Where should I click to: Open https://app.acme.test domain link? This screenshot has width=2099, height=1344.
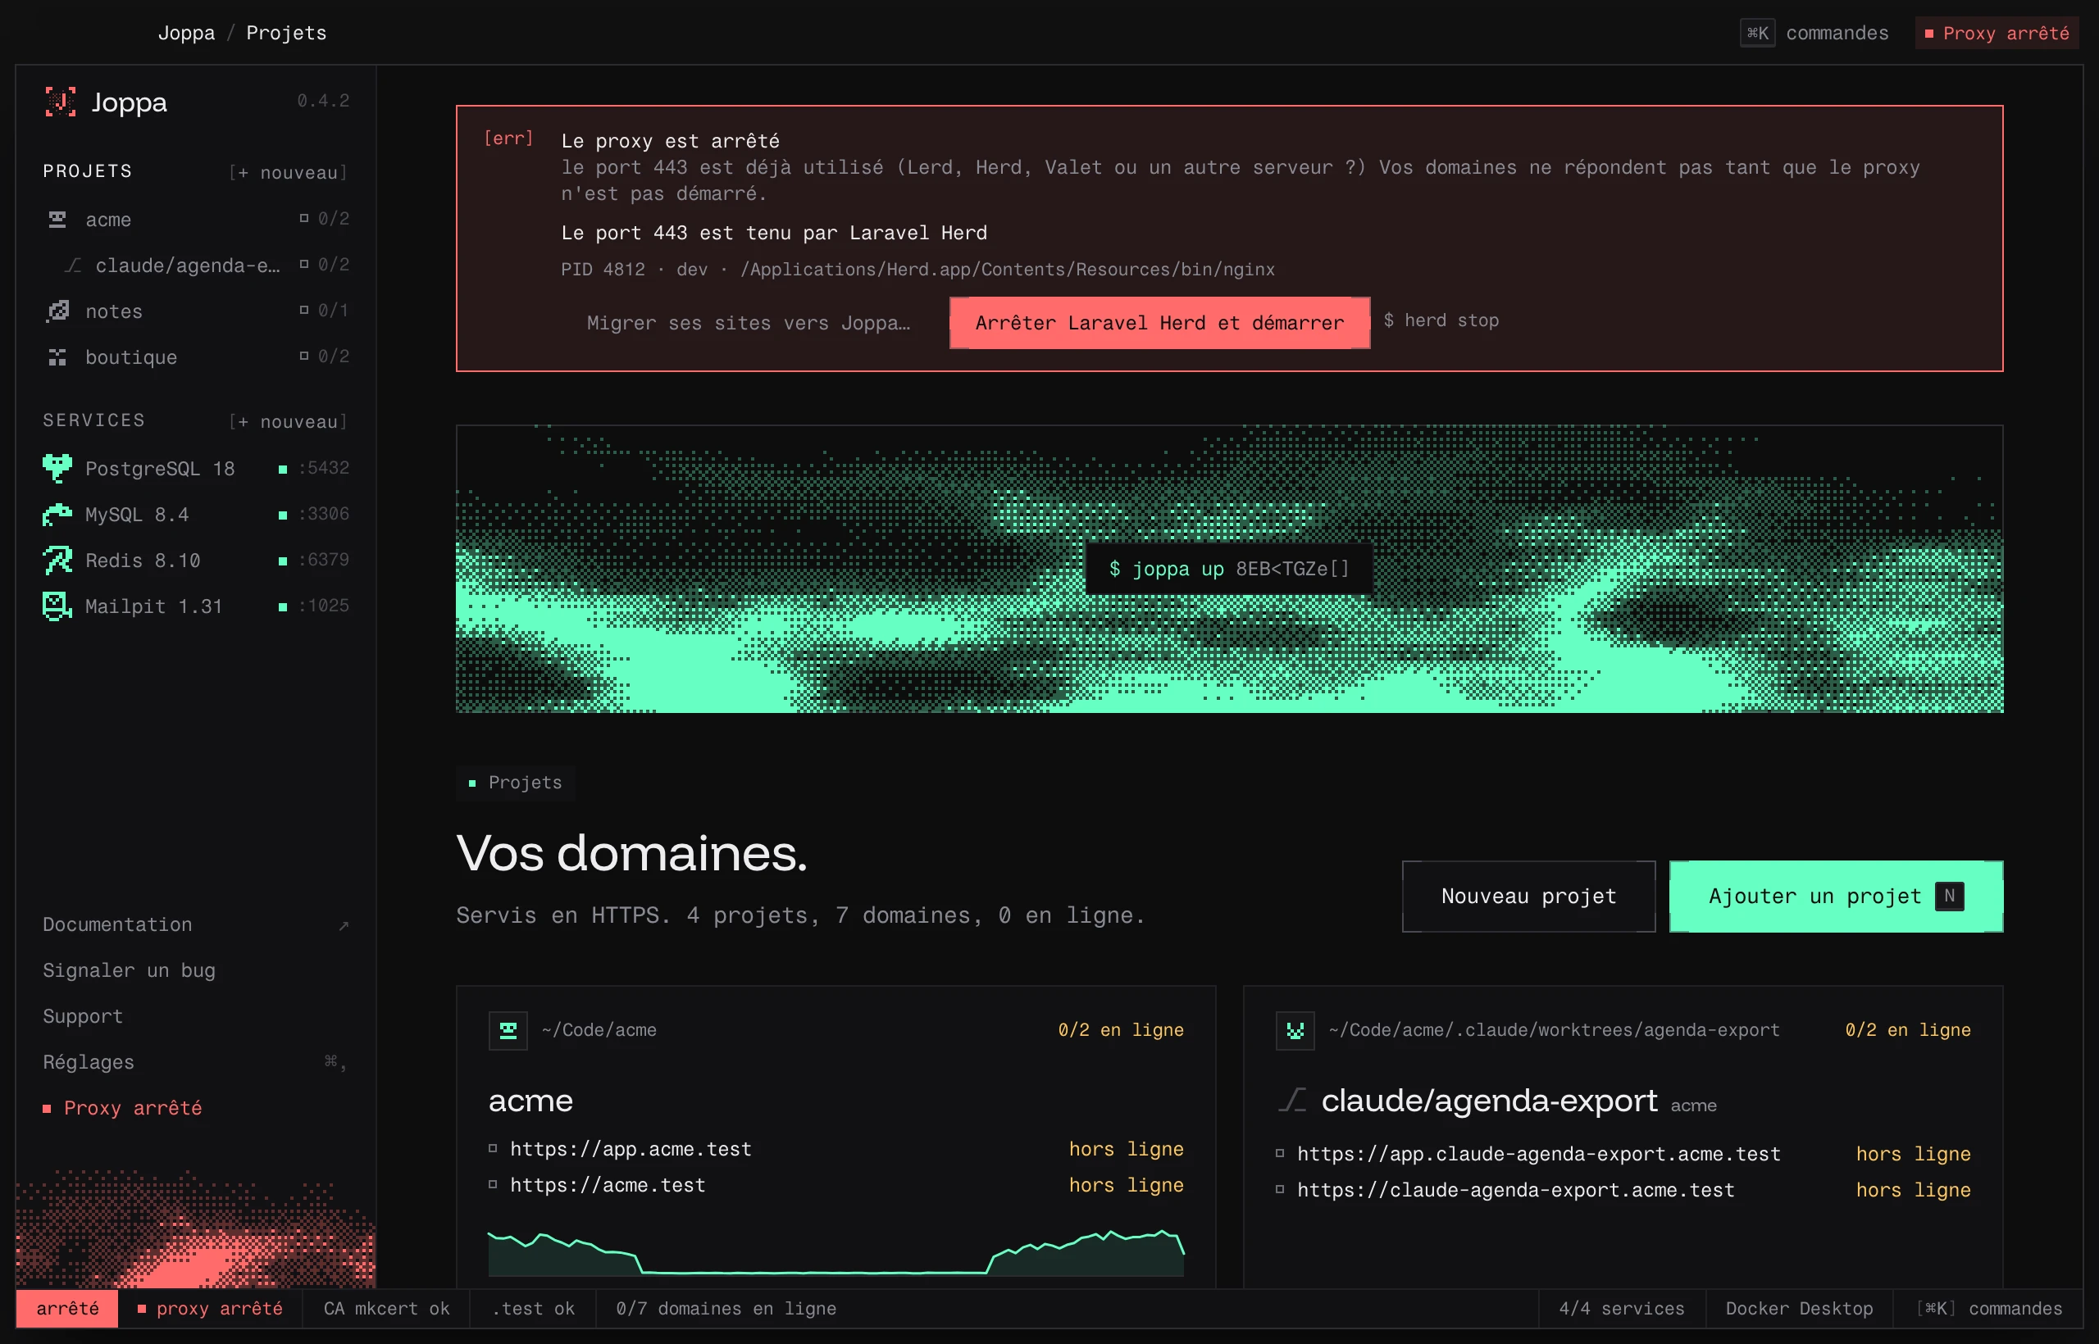tap(631, 1150)
